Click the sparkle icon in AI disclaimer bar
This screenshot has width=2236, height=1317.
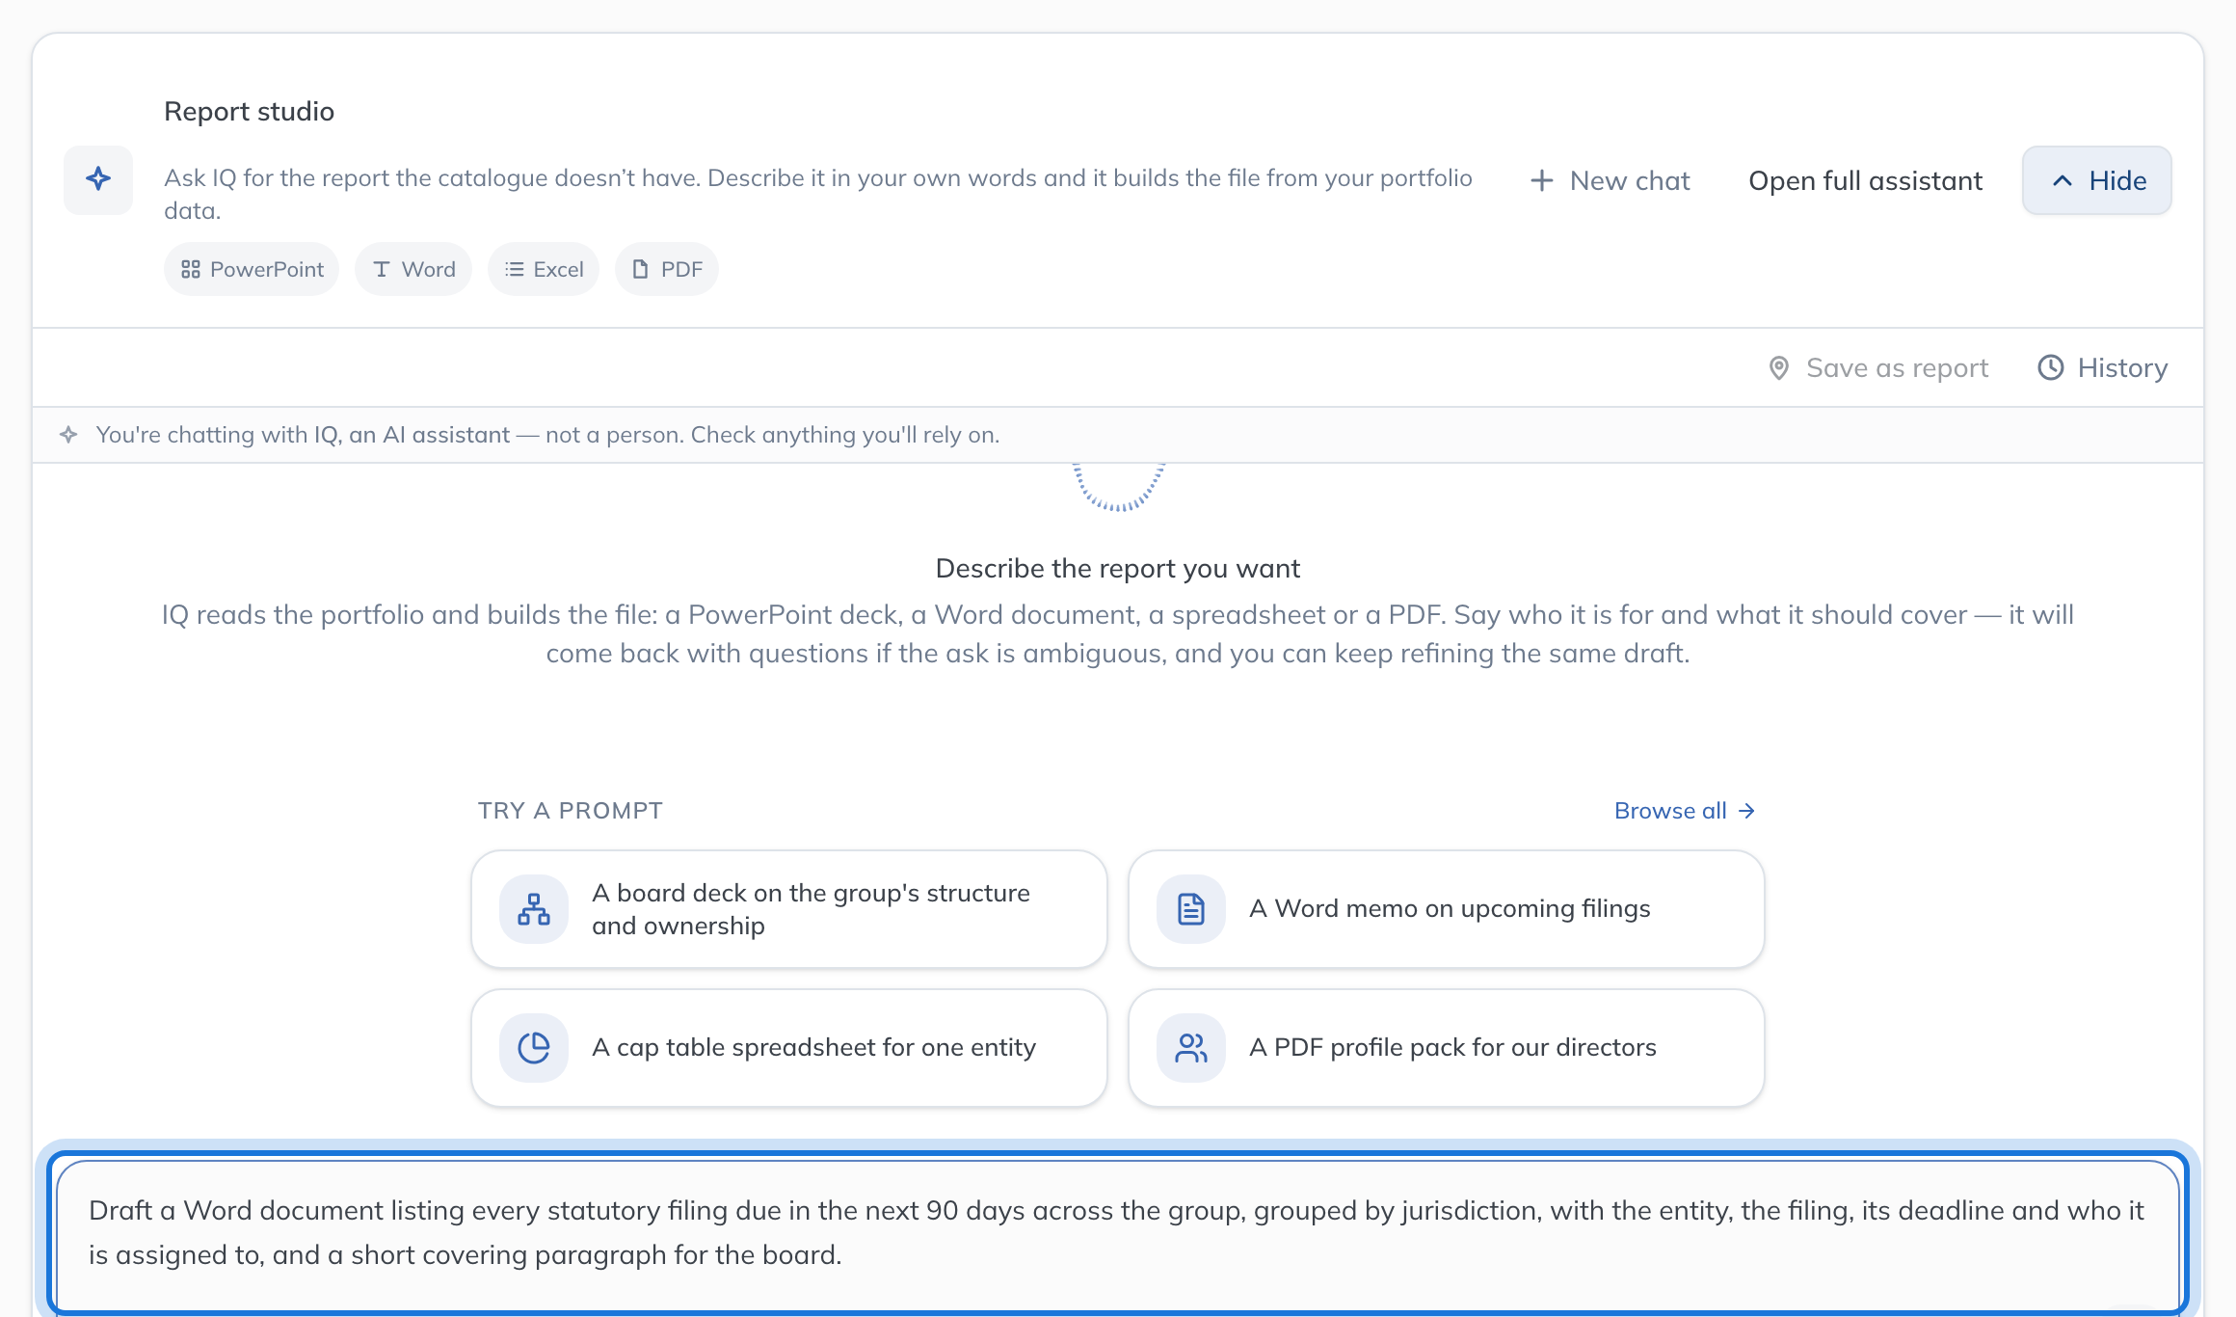(68, 435)
